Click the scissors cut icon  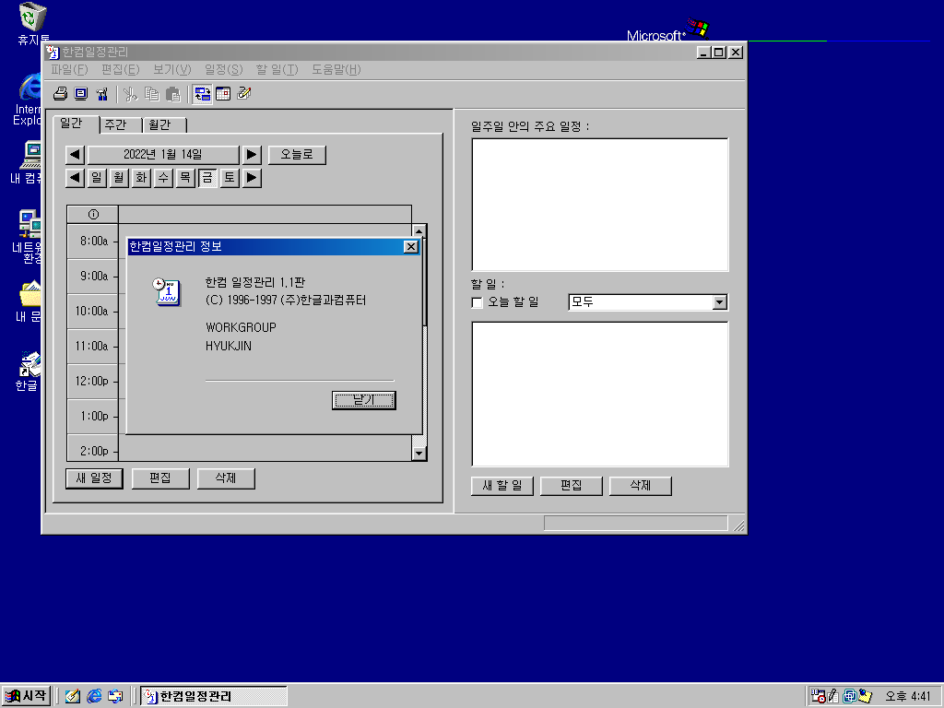coord(130,94)
